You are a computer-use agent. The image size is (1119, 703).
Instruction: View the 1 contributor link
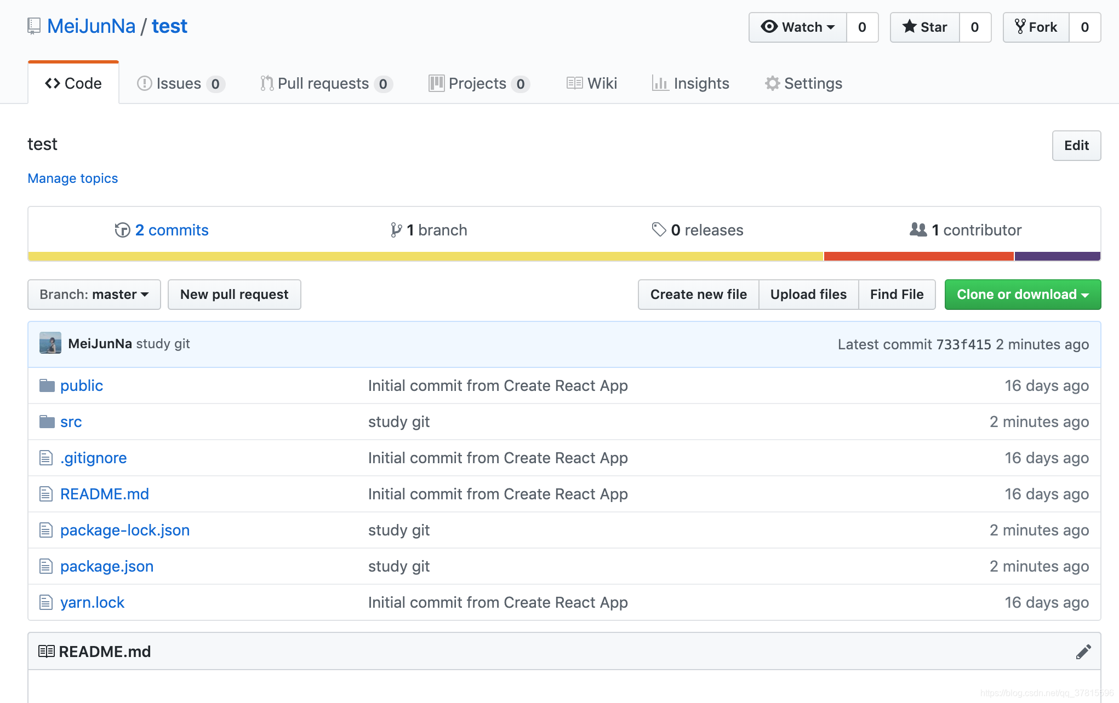click(x=966, y=230)
